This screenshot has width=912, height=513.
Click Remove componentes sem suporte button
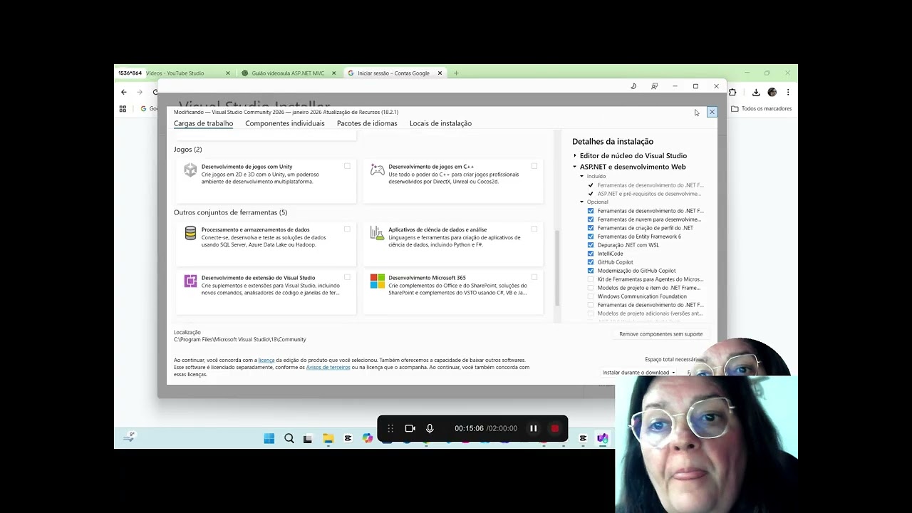pyautogui.click(x=660, y=334)
